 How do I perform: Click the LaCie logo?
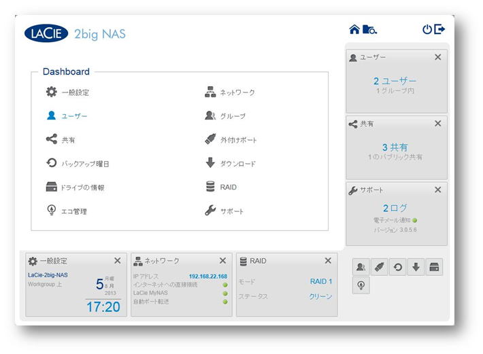point(46,33)
